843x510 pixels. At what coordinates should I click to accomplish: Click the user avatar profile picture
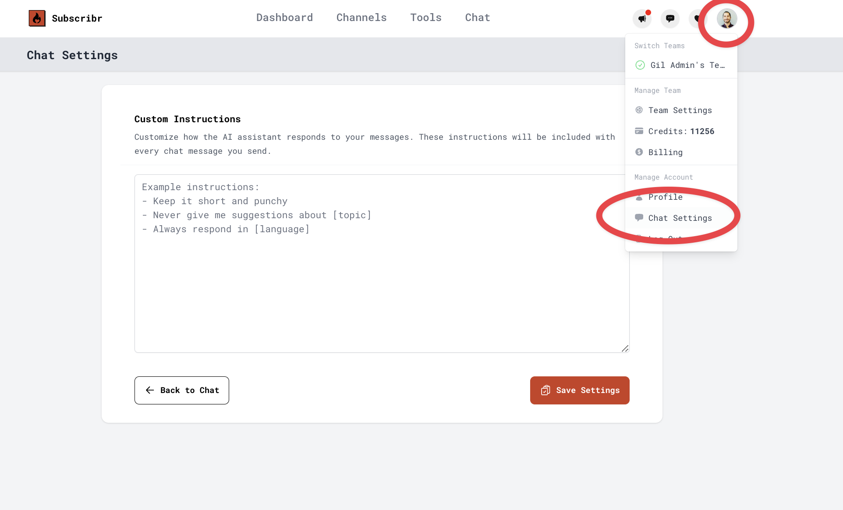pos(726,19)
